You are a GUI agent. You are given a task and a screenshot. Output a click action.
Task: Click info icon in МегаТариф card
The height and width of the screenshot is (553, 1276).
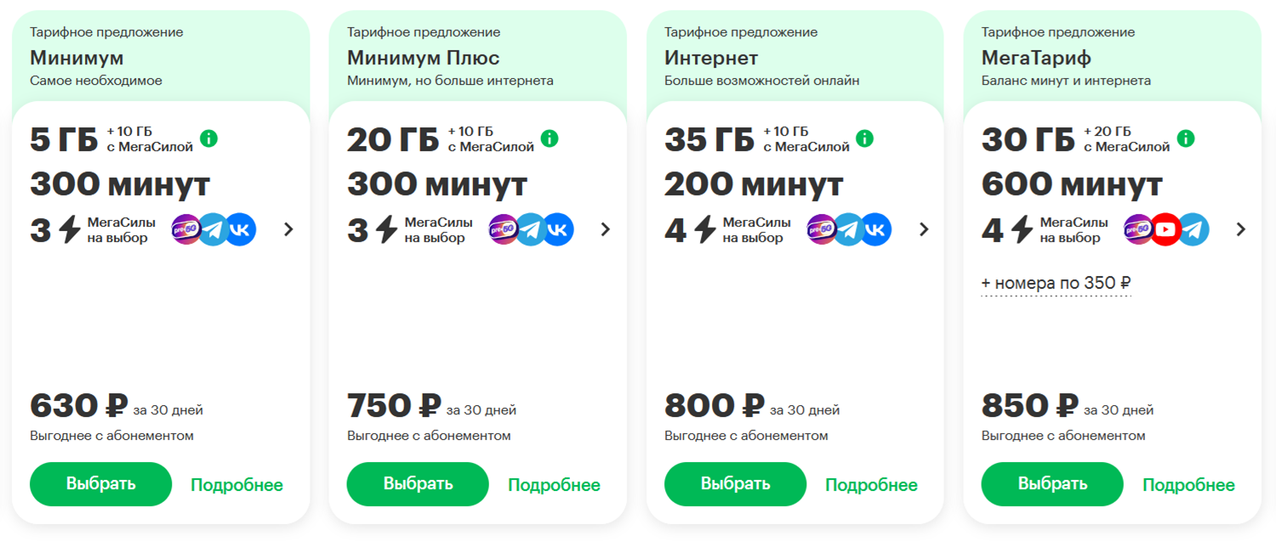1185,138
